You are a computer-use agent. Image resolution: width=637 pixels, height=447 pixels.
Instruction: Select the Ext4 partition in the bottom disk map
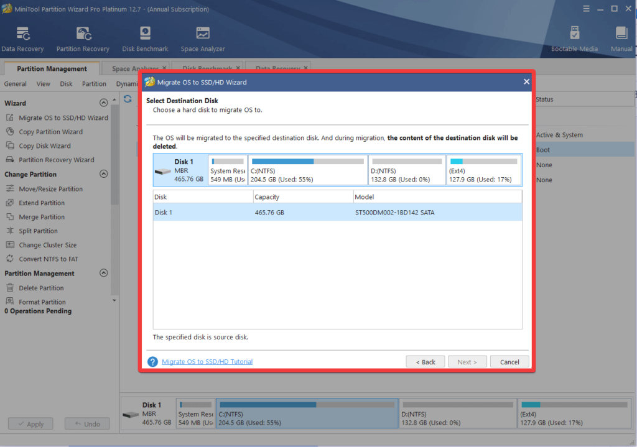[x=574, y=413]
